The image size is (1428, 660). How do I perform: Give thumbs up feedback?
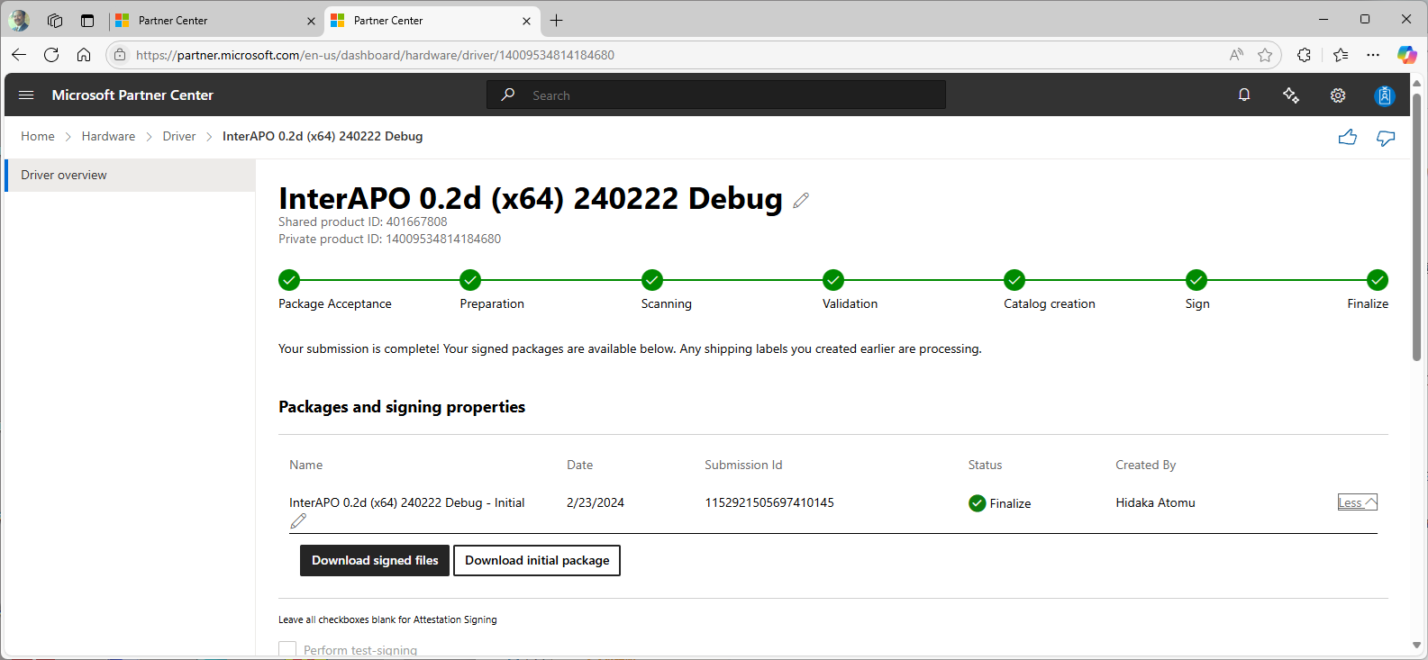coord(1347,137)
